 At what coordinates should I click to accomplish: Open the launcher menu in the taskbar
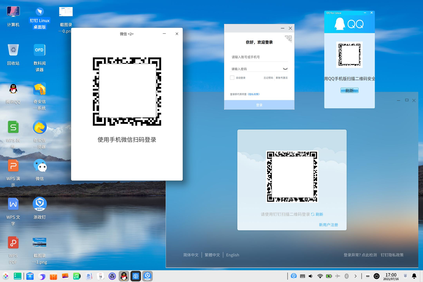coord(6,276)
